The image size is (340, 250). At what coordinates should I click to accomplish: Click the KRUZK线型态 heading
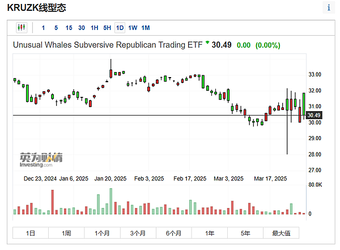[36, 8]
